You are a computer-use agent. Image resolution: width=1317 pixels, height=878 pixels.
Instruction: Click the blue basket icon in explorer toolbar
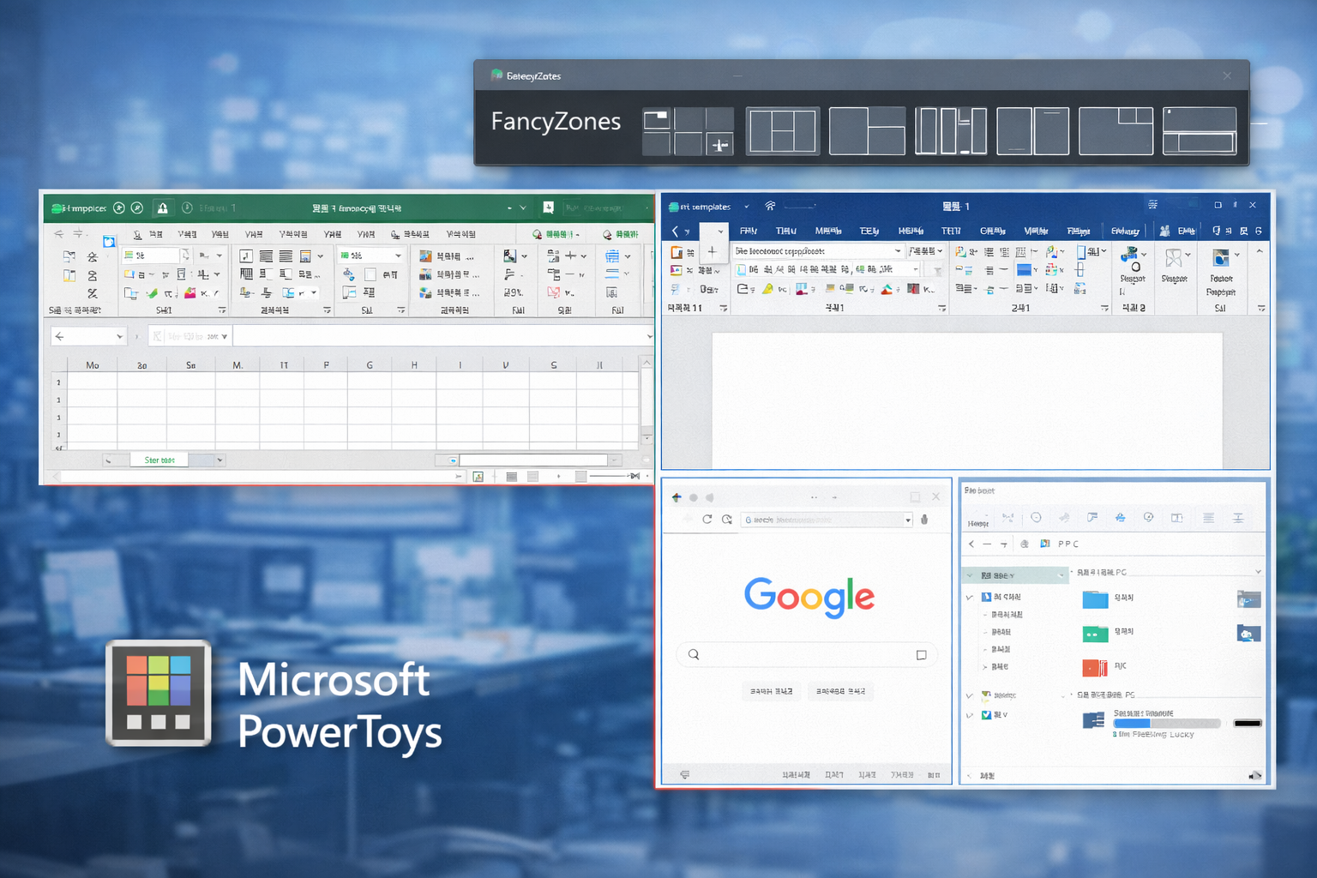[1120, 518]
